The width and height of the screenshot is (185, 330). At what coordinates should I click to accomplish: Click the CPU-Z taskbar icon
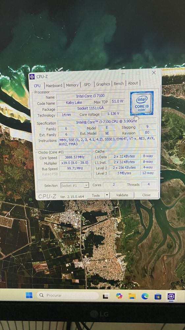(171, 296)
